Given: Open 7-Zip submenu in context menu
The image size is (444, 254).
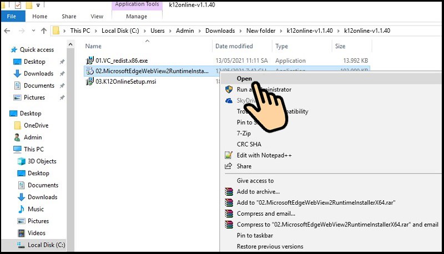Looking at the screenshot, I should pyautogui.click(x=244, y=133).
